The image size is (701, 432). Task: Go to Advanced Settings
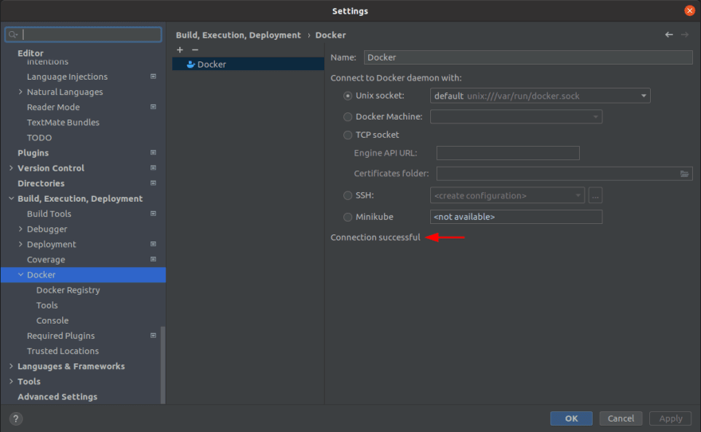point(57,397)
